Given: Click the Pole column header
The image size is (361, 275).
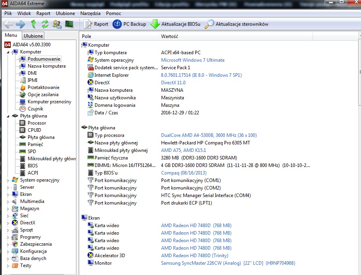Looking at the screenshot, I should tap(119, 36).
